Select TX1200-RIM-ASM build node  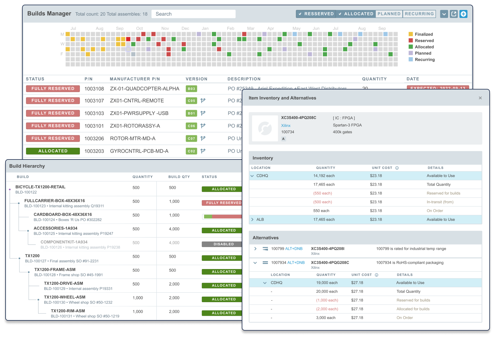[x=68, y=311]
